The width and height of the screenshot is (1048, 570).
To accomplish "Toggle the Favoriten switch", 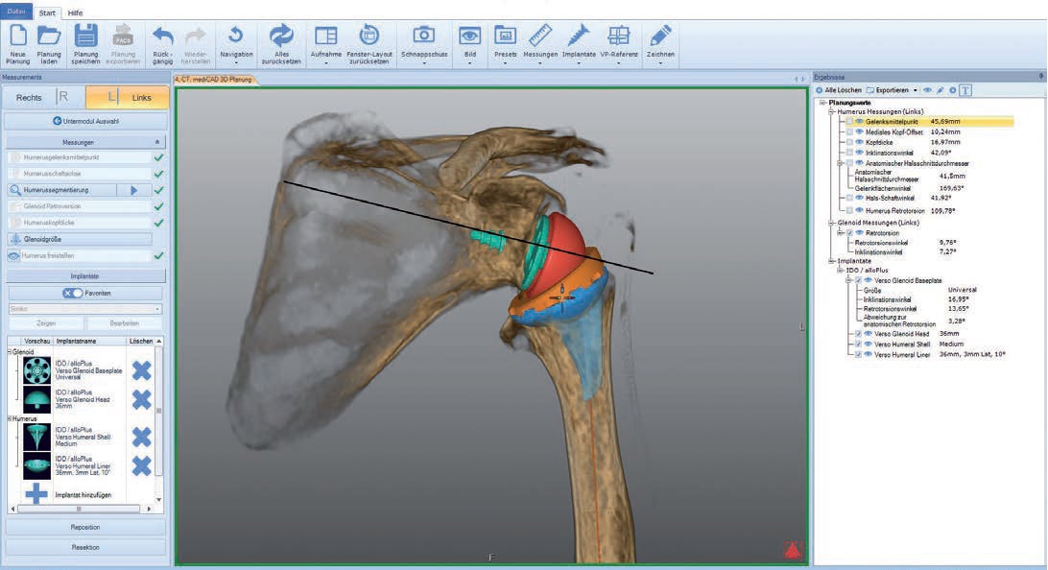I will 73,293.
